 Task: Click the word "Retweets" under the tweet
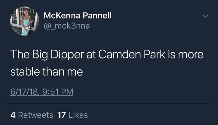35,115
